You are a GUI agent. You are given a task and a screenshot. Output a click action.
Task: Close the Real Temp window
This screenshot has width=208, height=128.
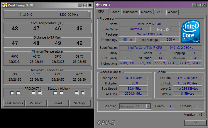point(90,5)
